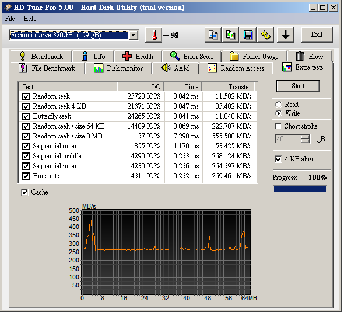Click the 83.482 MB/s transfer value

233,106
